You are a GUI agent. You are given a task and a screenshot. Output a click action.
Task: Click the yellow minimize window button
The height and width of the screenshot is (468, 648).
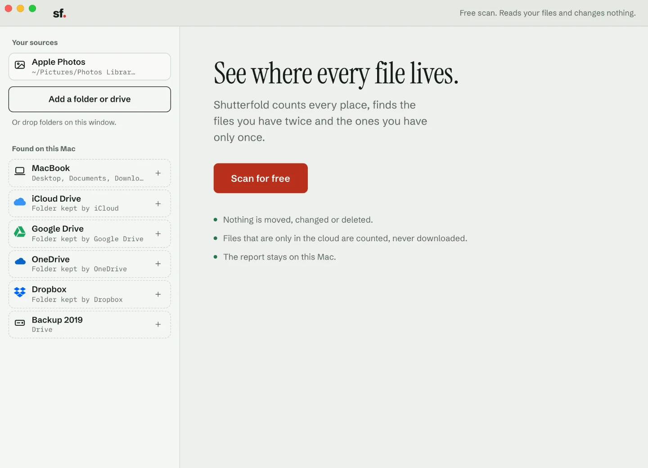coord(20,9)
